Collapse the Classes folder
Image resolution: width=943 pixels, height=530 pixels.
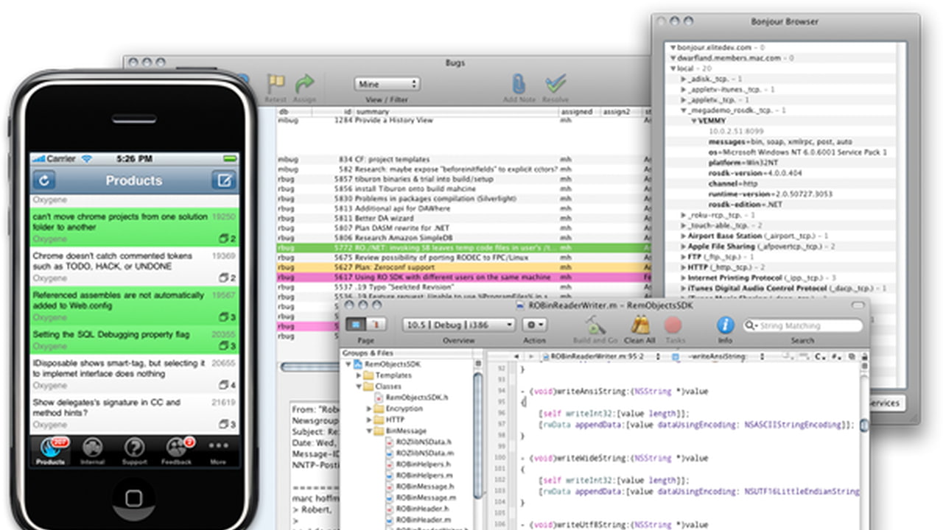pos(359,386)
